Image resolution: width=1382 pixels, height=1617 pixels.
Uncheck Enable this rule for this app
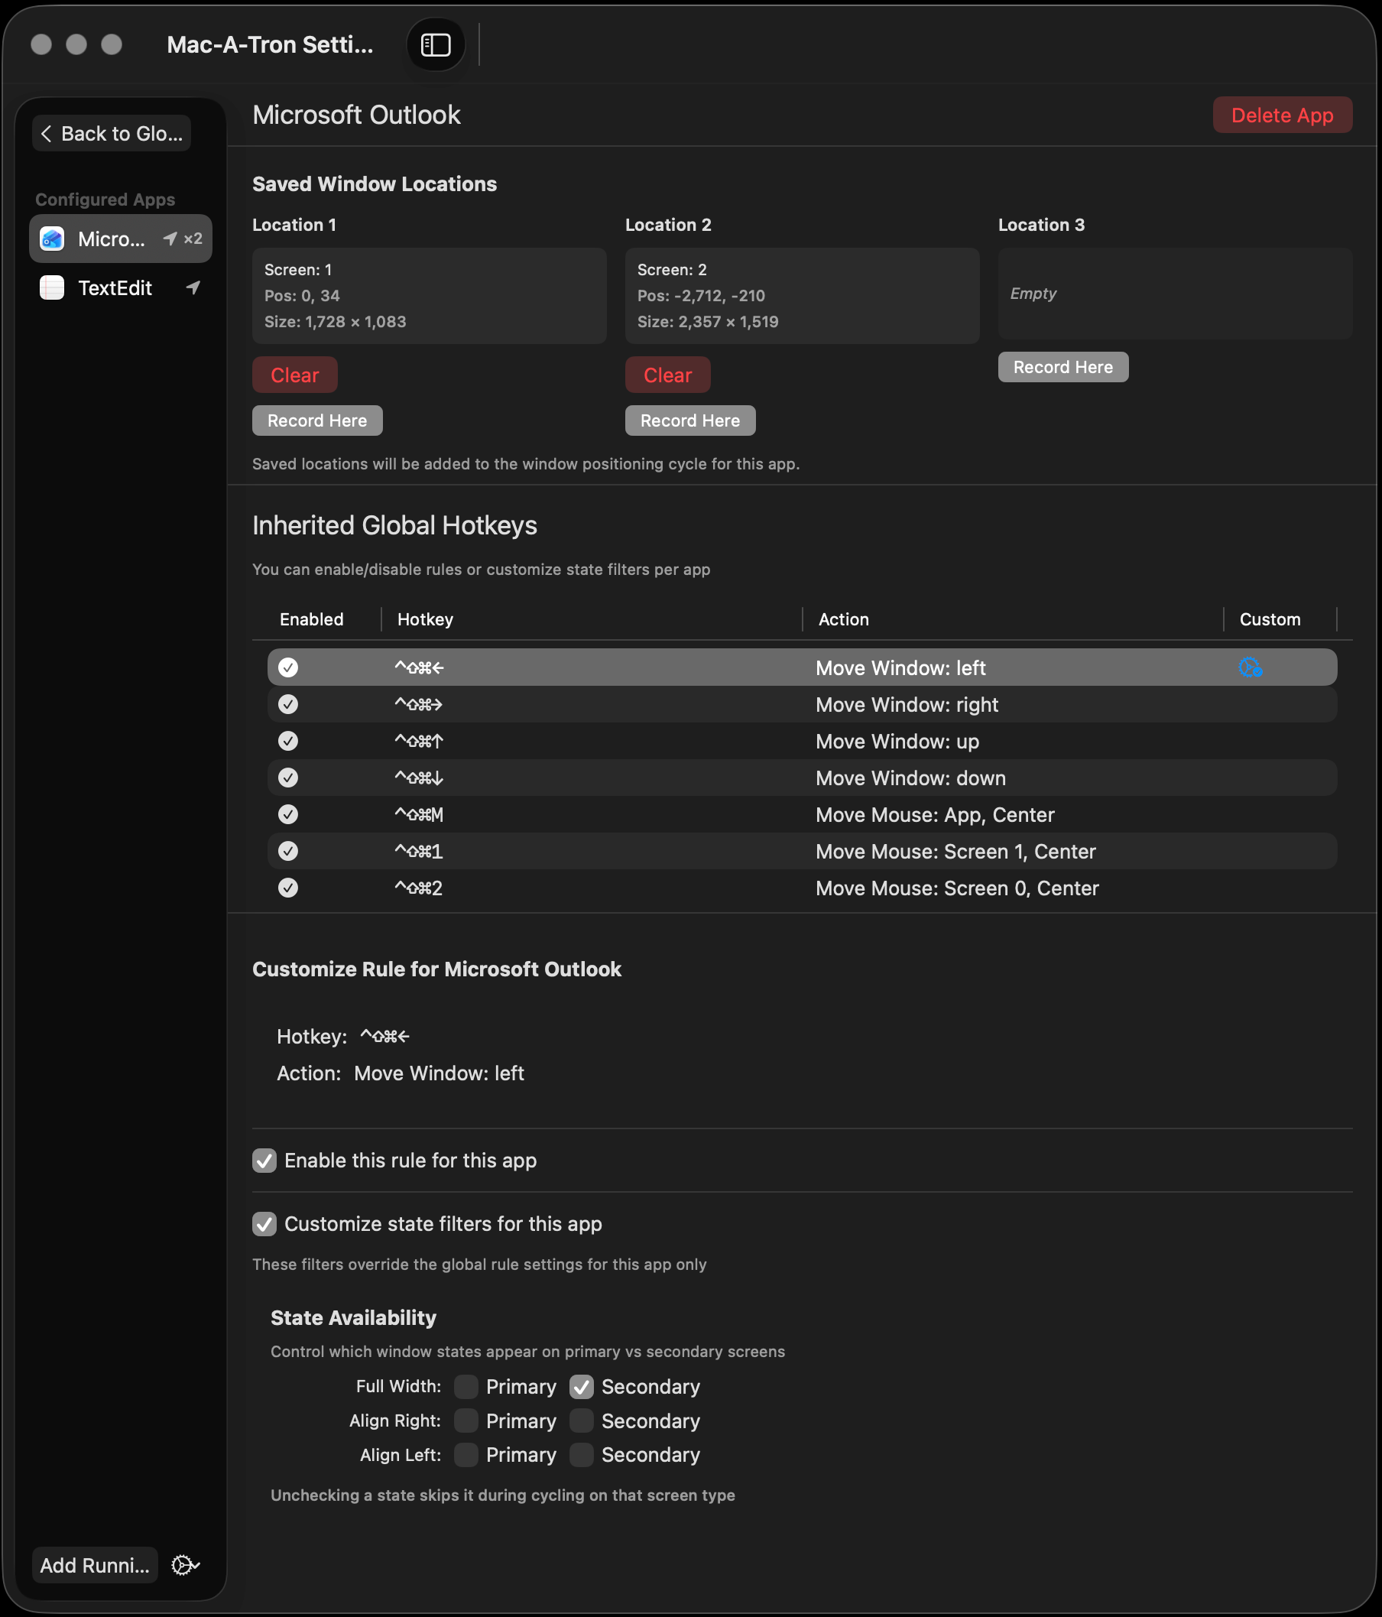264,1161
